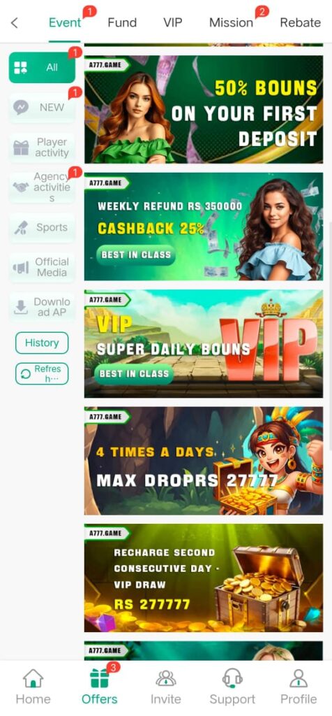The width and height of the screenshot is (332, 716).
Task: Filter events by NEW category
Action: coord(42,107)
